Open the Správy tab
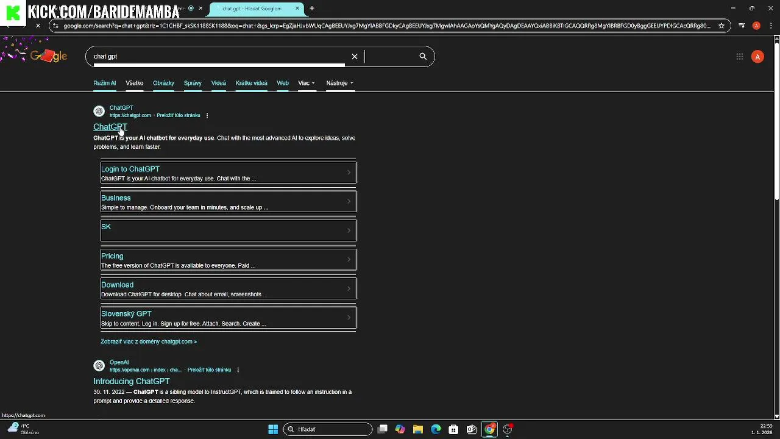The image size is (780, 439). [193, 83]
